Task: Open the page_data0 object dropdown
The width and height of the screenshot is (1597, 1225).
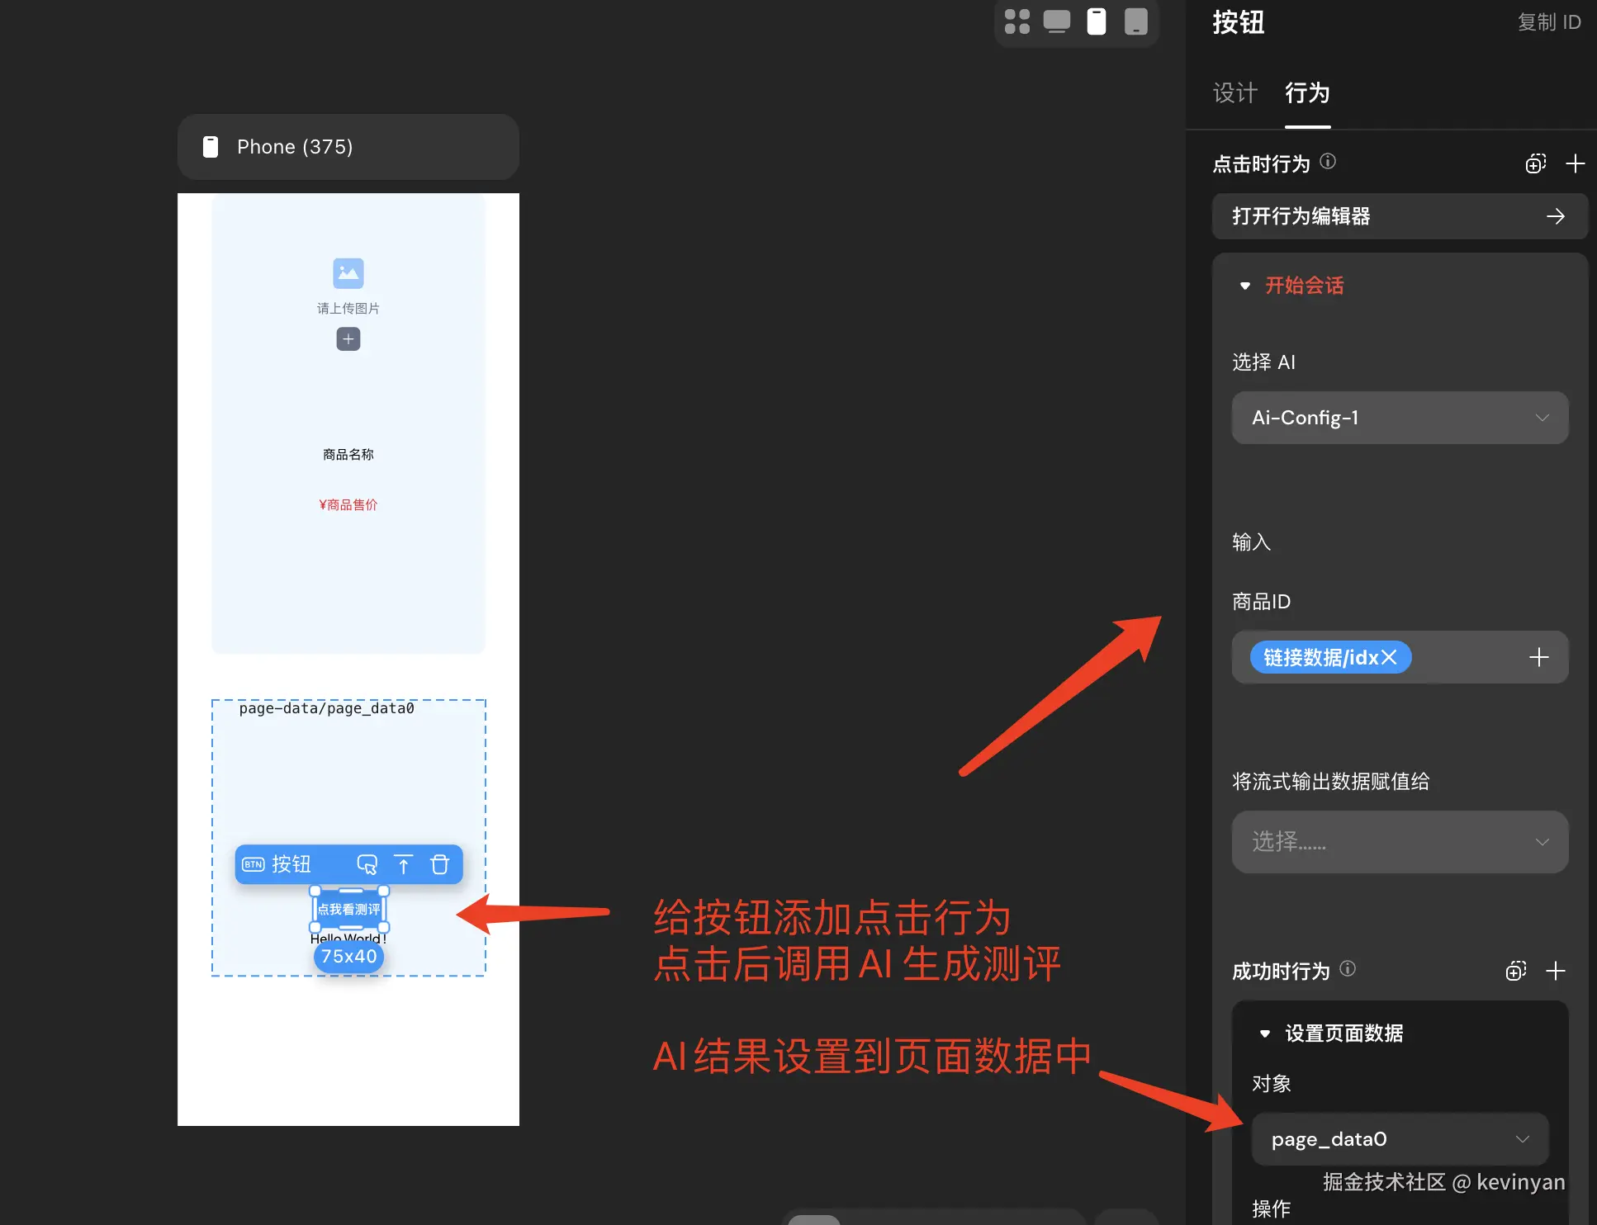Action: [x=1399, y=1139]
